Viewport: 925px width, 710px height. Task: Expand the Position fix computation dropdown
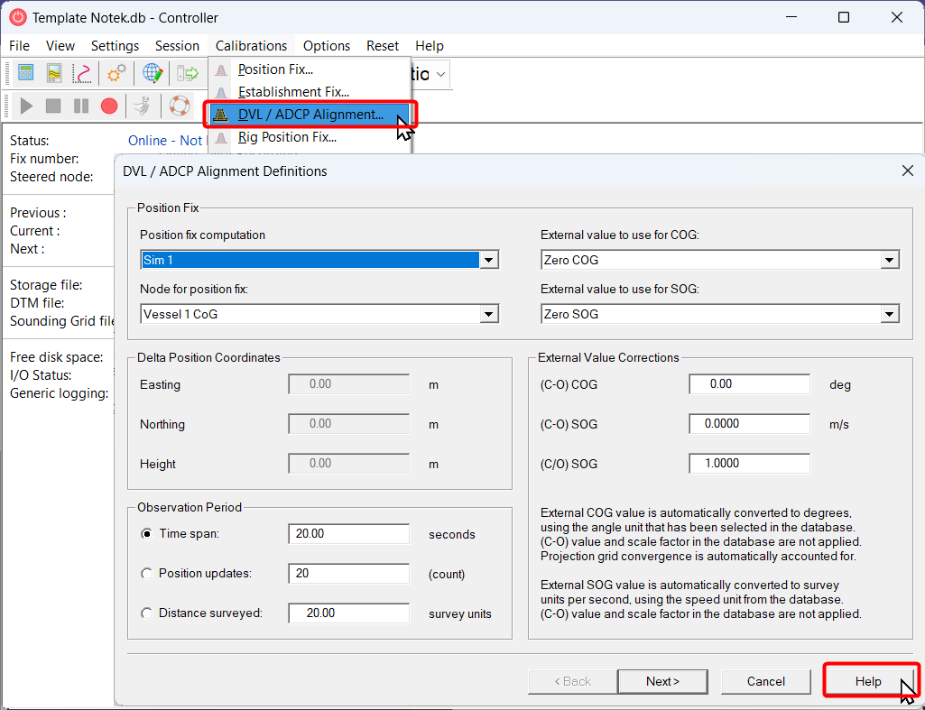(x=489, y=261)
